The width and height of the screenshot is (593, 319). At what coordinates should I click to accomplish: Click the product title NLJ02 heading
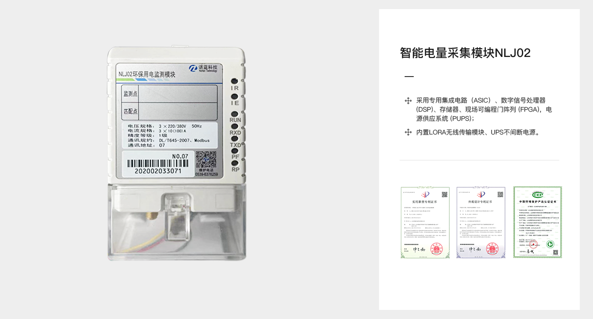point(465,53)
